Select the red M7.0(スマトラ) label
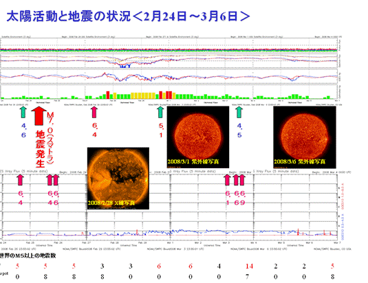Image resolution: width=368 pixels, height=283 pixels. [50, 137]
